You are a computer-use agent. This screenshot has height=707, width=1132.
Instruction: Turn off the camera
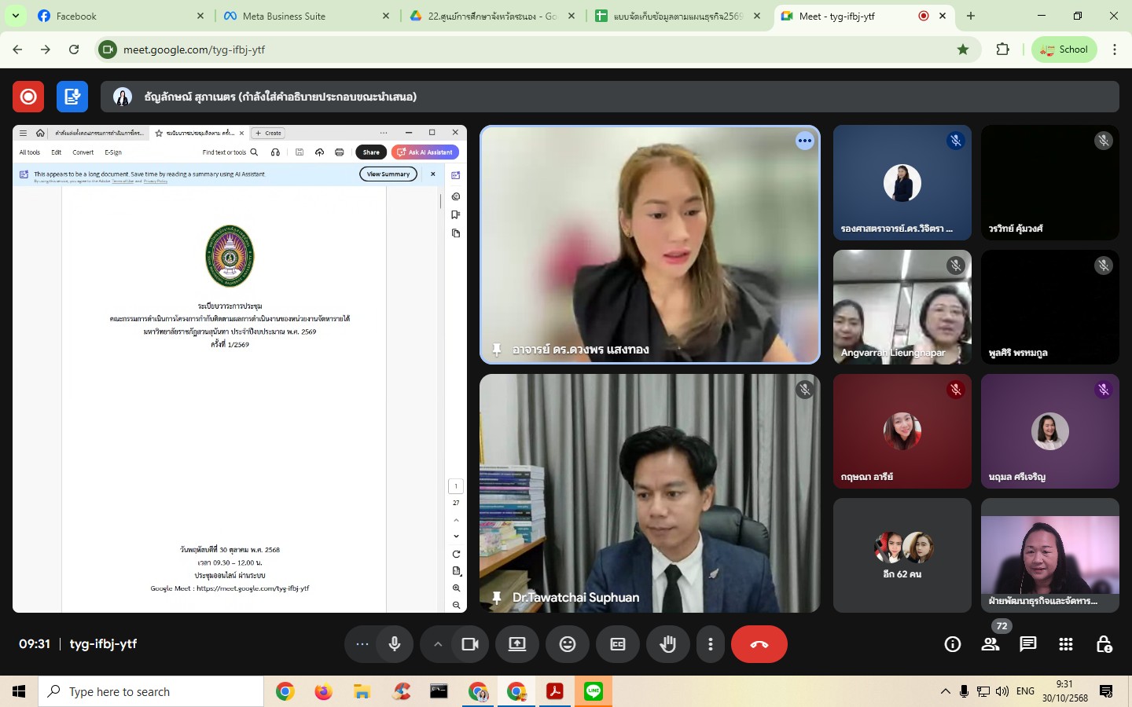470,644
